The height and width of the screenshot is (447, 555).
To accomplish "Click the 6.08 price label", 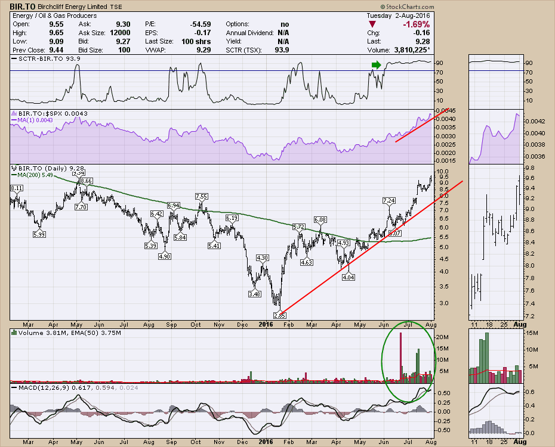I will pyautogui.click(x=320, y=220).
